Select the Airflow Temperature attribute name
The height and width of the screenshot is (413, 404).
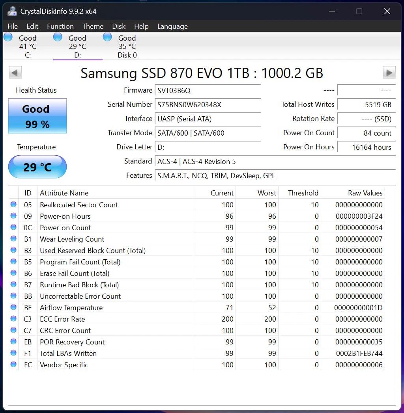coord(71,307)
